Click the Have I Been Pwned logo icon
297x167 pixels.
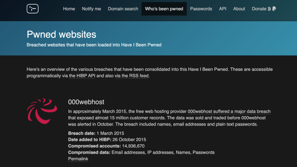32,9
